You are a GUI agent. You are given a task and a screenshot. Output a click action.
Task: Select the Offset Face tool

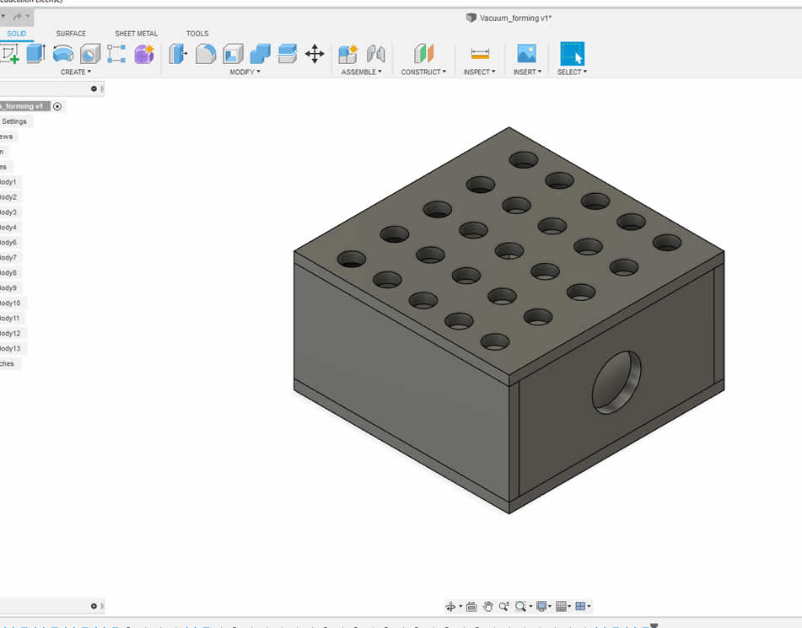point(288,54)
